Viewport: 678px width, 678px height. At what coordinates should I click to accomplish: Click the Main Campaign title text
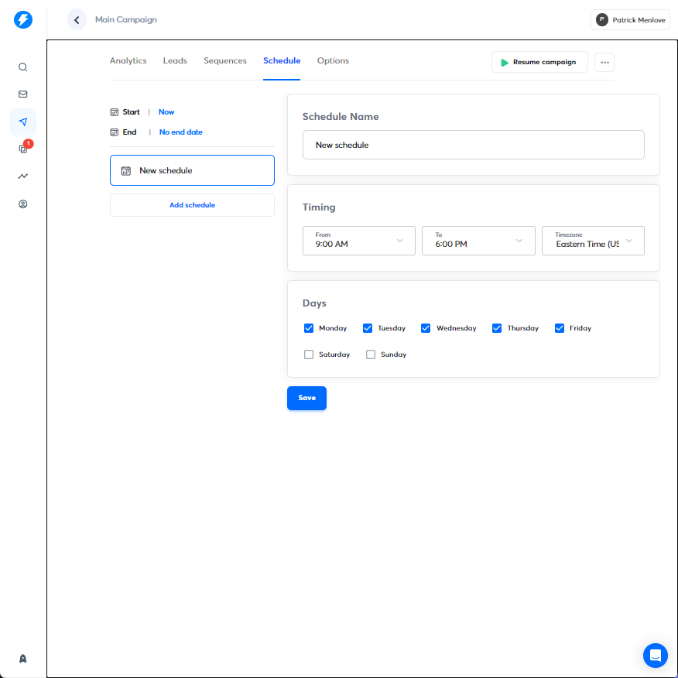point(126,20)
